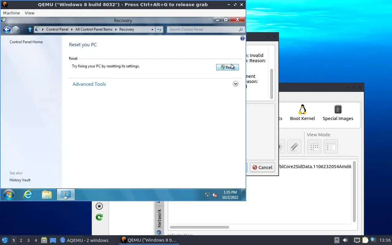Open Control Panel help icon
Screen dimensions: 392x245
tap(243, 38)
